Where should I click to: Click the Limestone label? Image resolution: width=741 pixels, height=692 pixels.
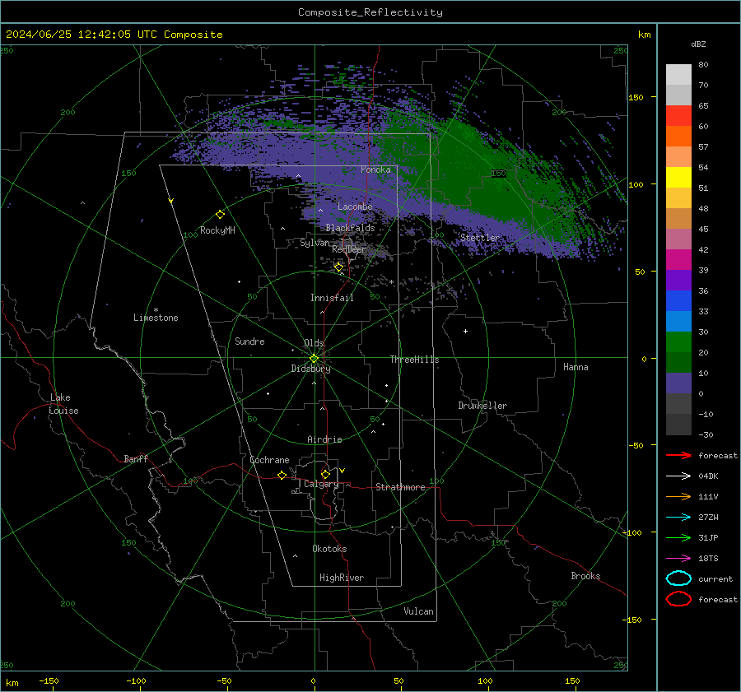156,318
